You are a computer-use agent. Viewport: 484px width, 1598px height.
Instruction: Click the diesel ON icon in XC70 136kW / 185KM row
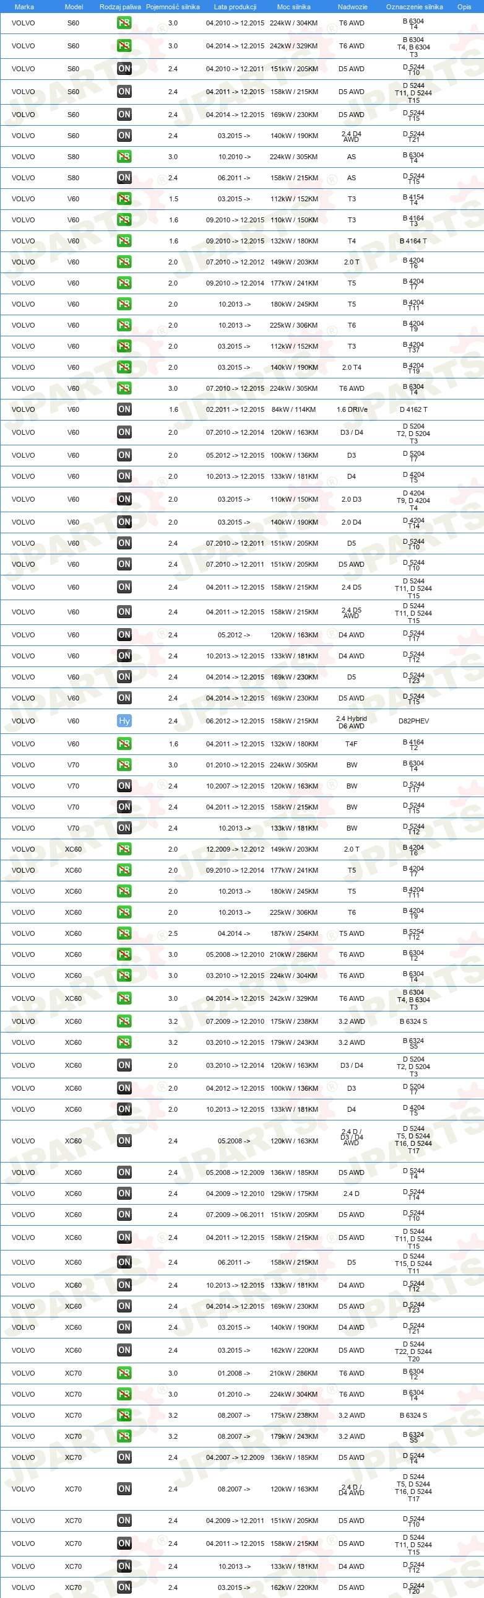[124, 1458]
